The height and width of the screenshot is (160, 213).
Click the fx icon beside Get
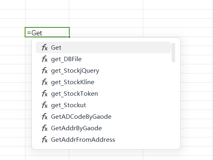tap(45, 47)
